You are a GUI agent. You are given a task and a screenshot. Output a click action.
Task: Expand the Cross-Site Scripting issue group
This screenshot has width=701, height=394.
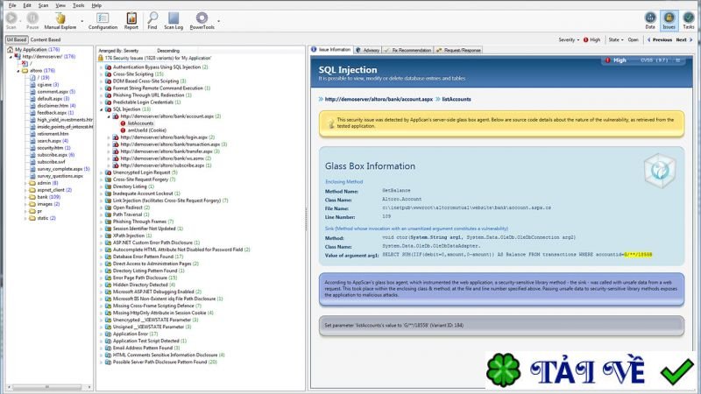[x=102, y=74]
